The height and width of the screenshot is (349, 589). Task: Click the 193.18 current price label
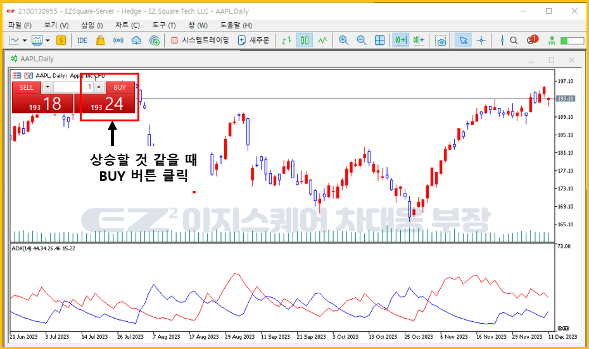(566, 99)
